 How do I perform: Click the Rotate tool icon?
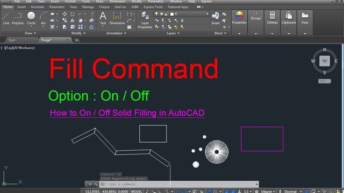click(x=72, y=14)
